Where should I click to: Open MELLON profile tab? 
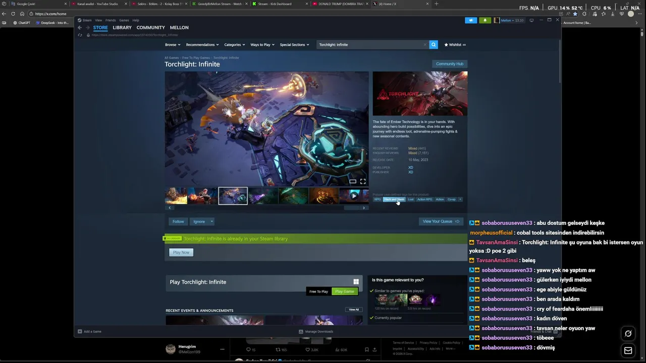179,27
